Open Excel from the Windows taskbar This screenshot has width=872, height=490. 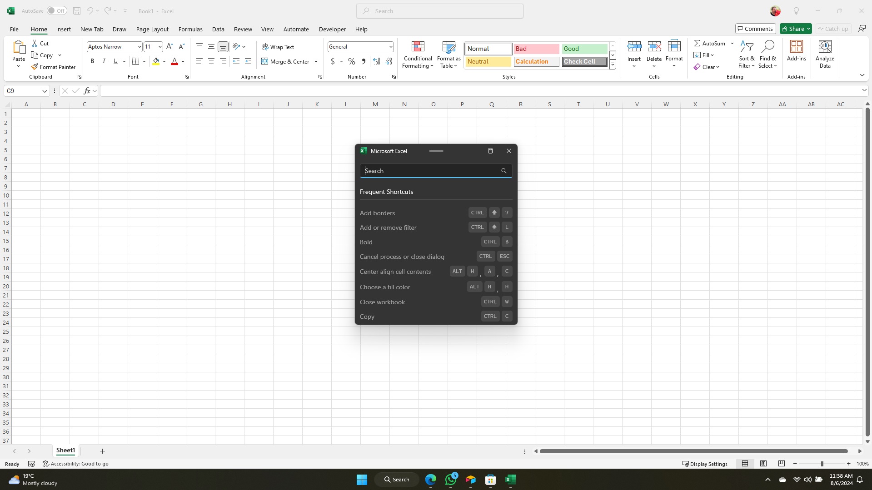pyautogui.click(x=510, y=479)
